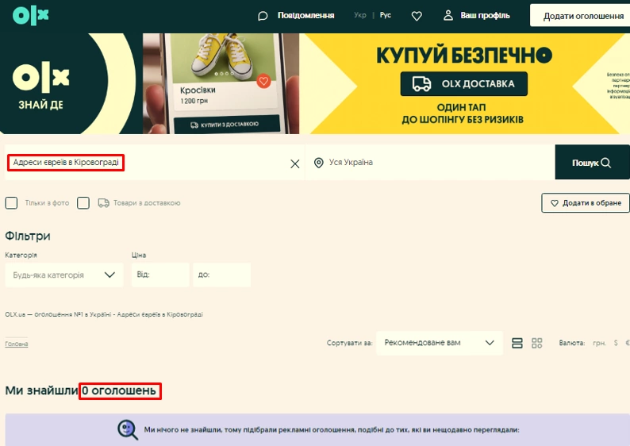Viewport: 630px width, 446px height.
Task: Clear search text with X icon
Action: coord(295,163)
